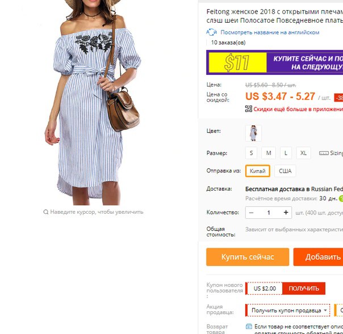Select the blue striped dress color swatch
The image size is (343, 334).
(x=253, y=133)
